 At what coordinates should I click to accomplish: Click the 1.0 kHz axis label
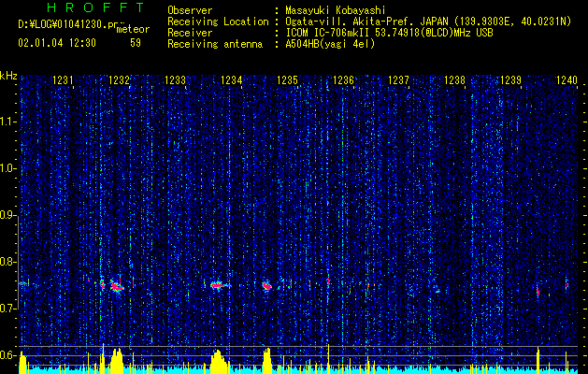(x=7, y=168)
